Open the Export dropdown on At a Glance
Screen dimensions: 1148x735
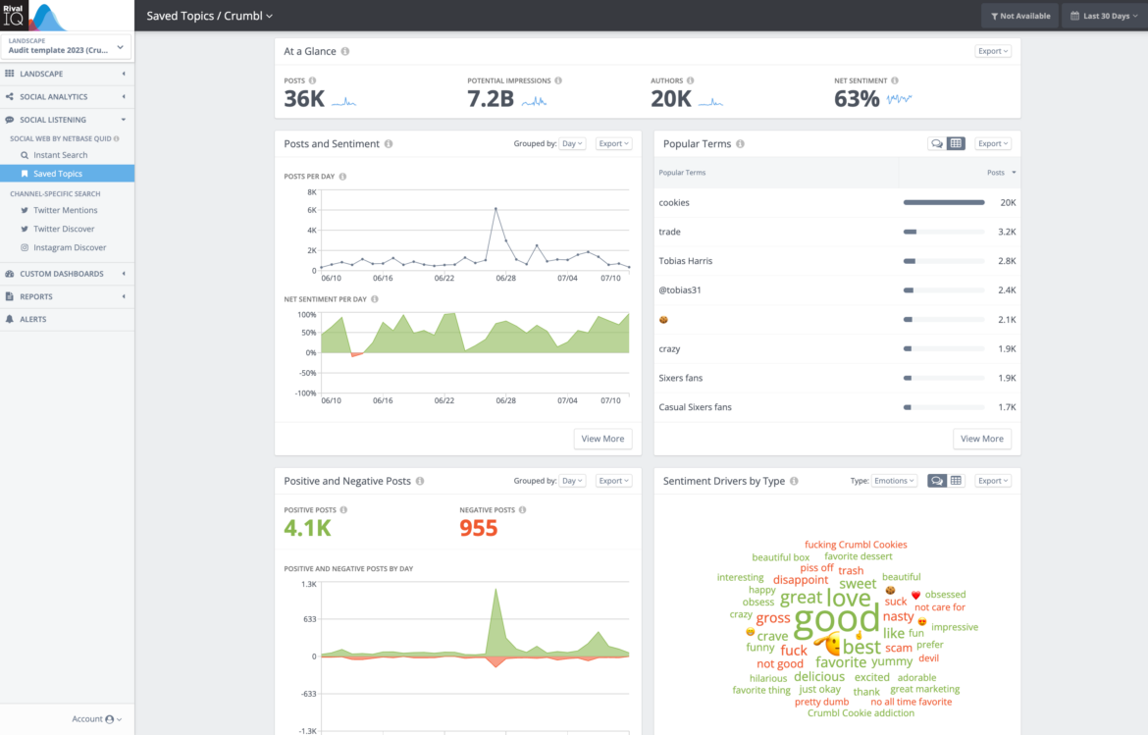pos(992,50)
